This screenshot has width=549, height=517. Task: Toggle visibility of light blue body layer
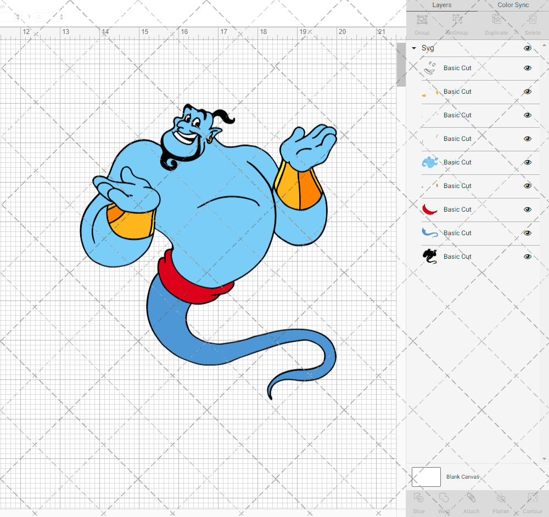(528, 162)
